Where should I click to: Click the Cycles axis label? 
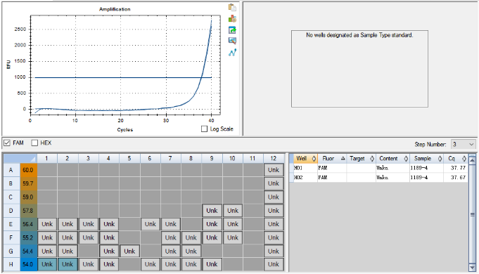(x=125, y=129)
